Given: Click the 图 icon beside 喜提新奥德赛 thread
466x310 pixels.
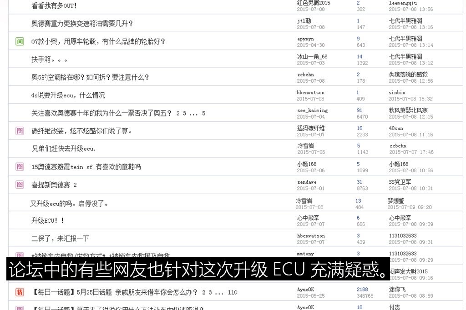Looking at the screenshot, I should coord(20,185).
